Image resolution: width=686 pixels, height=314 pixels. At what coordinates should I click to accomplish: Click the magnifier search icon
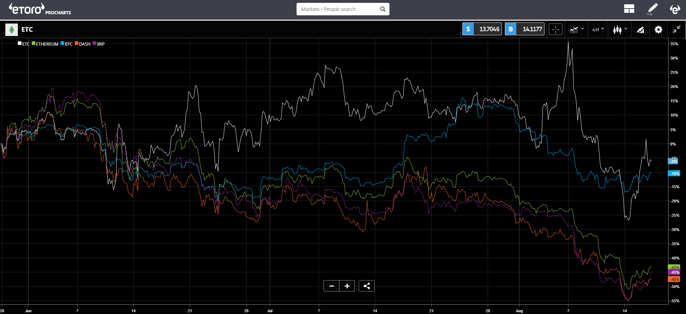383,9
